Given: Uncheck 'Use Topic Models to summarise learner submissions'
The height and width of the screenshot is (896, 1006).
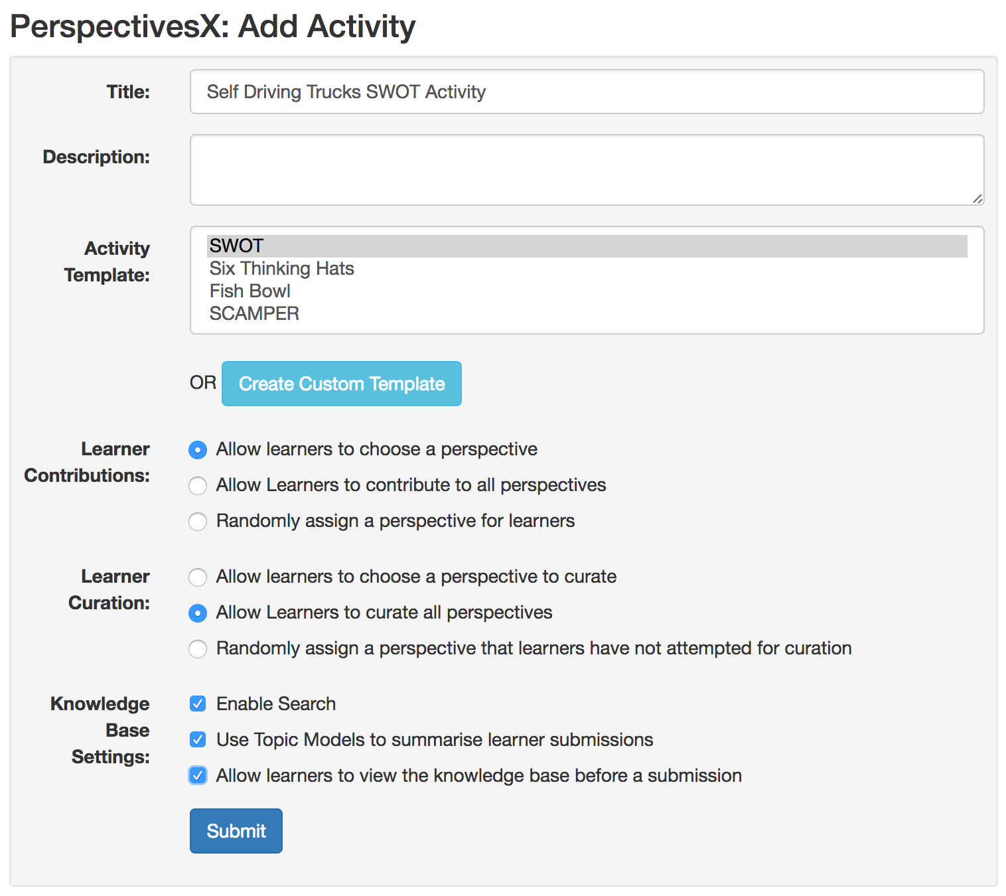Looking at the screenshot, I should [x=198, y=739].
